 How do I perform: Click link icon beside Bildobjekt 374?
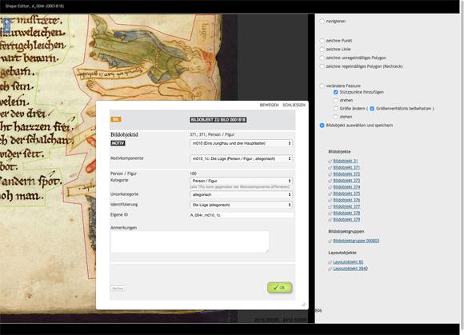[330, 187]
